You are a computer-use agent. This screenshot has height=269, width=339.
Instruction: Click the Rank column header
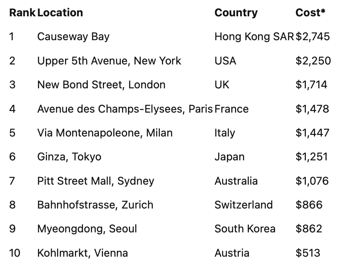click(22, 13)
